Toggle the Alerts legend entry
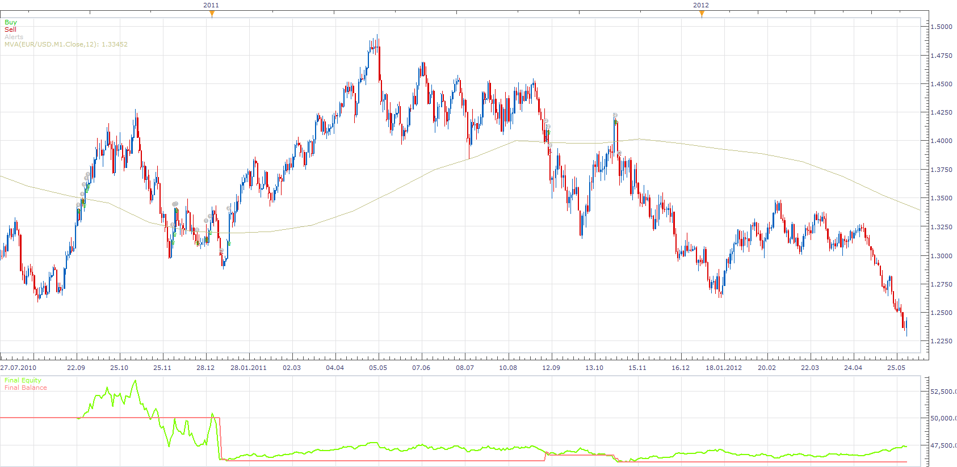 coord(14,37)
